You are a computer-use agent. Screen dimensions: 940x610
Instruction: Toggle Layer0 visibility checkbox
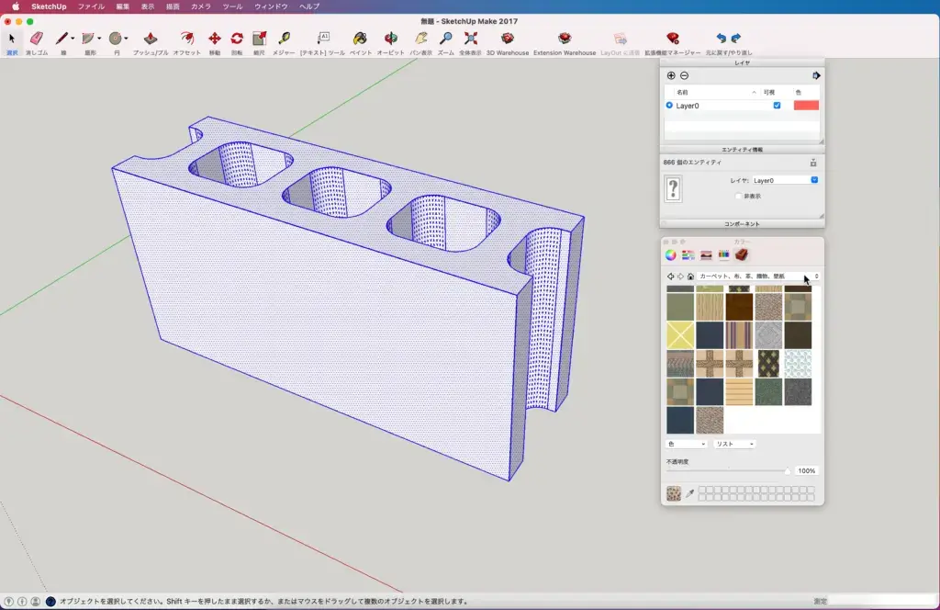click(x=777, y=106)
